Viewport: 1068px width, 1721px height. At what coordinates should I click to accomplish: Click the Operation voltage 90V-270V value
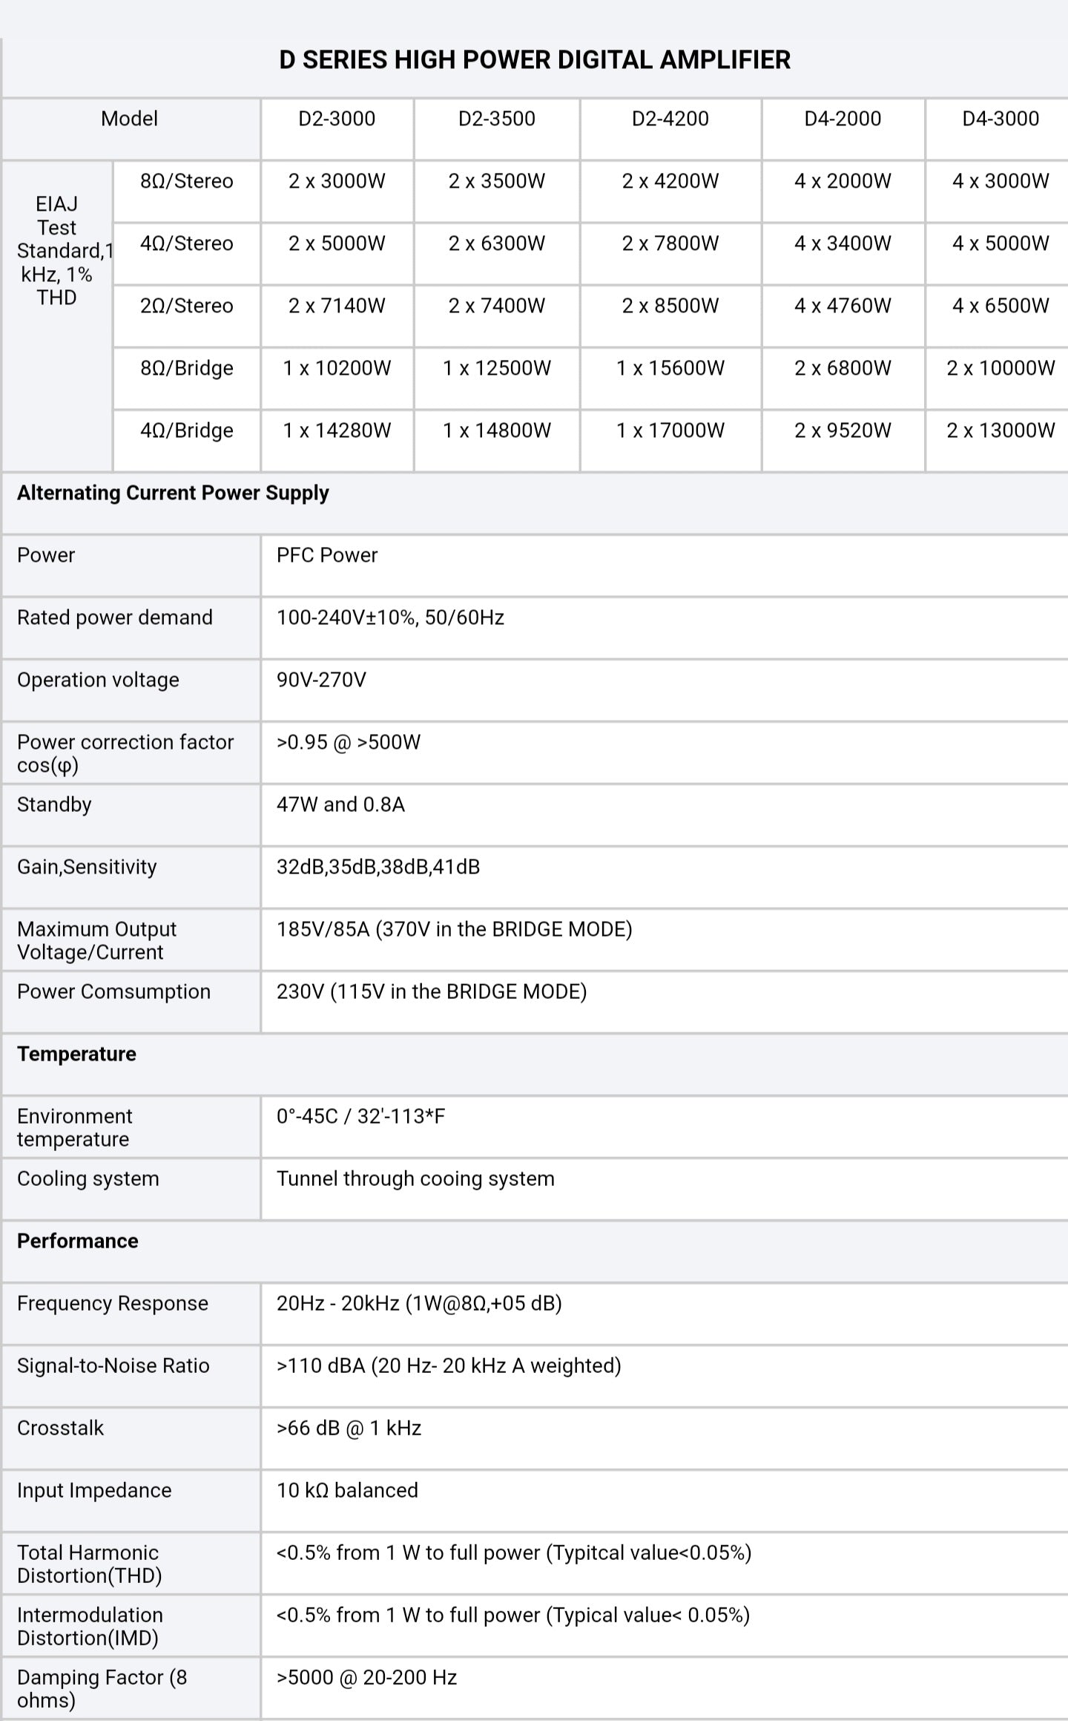pyautogui.click(x=321, y=680)
